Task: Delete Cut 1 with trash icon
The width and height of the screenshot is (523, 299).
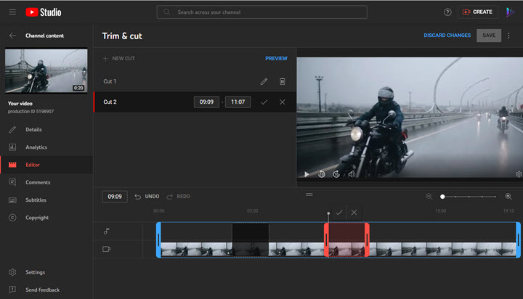Action: [283, 82]
